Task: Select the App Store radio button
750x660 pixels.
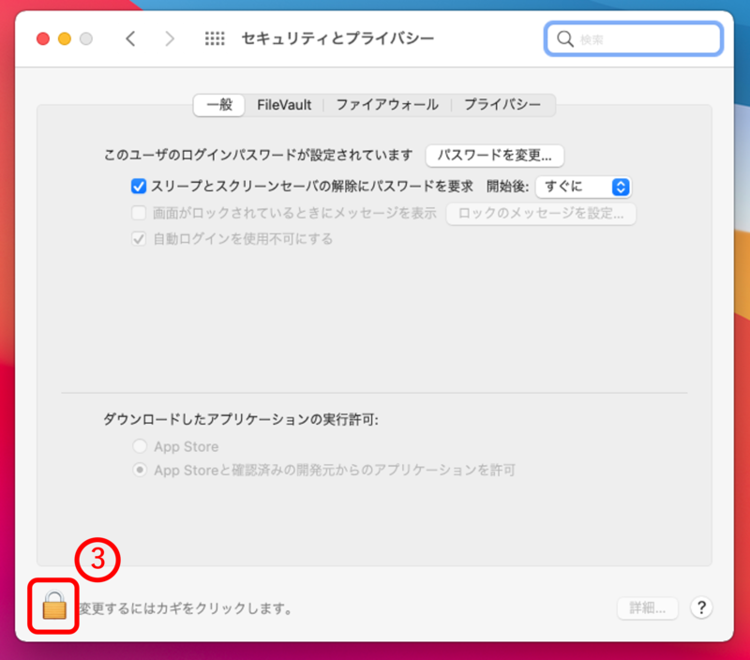Action: click(x=140, y=446)
